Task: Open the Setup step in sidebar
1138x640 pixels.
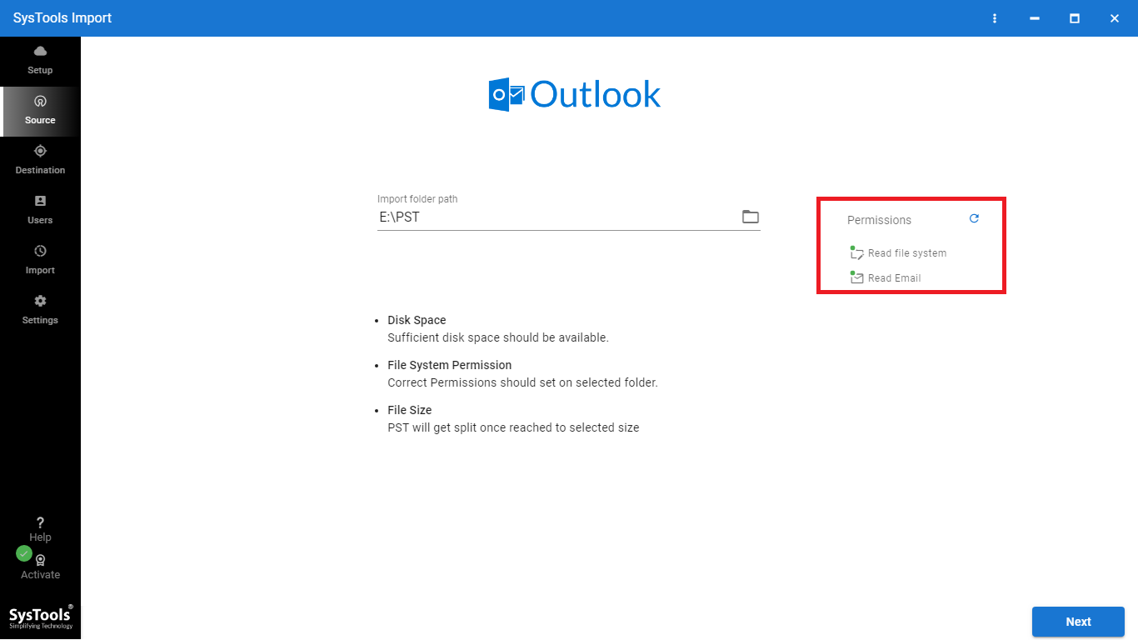Action: click(x=40, y=61)
